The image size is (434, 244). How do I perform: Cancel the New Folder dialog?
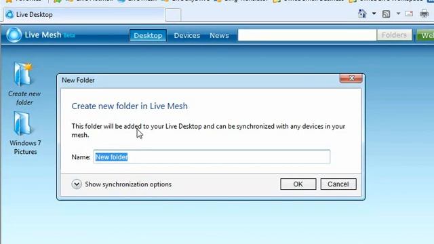(338, 184)
